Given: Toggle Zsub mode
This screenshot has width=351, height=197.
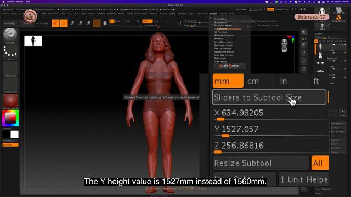Looking at the screenshot, I should (156, 21).
